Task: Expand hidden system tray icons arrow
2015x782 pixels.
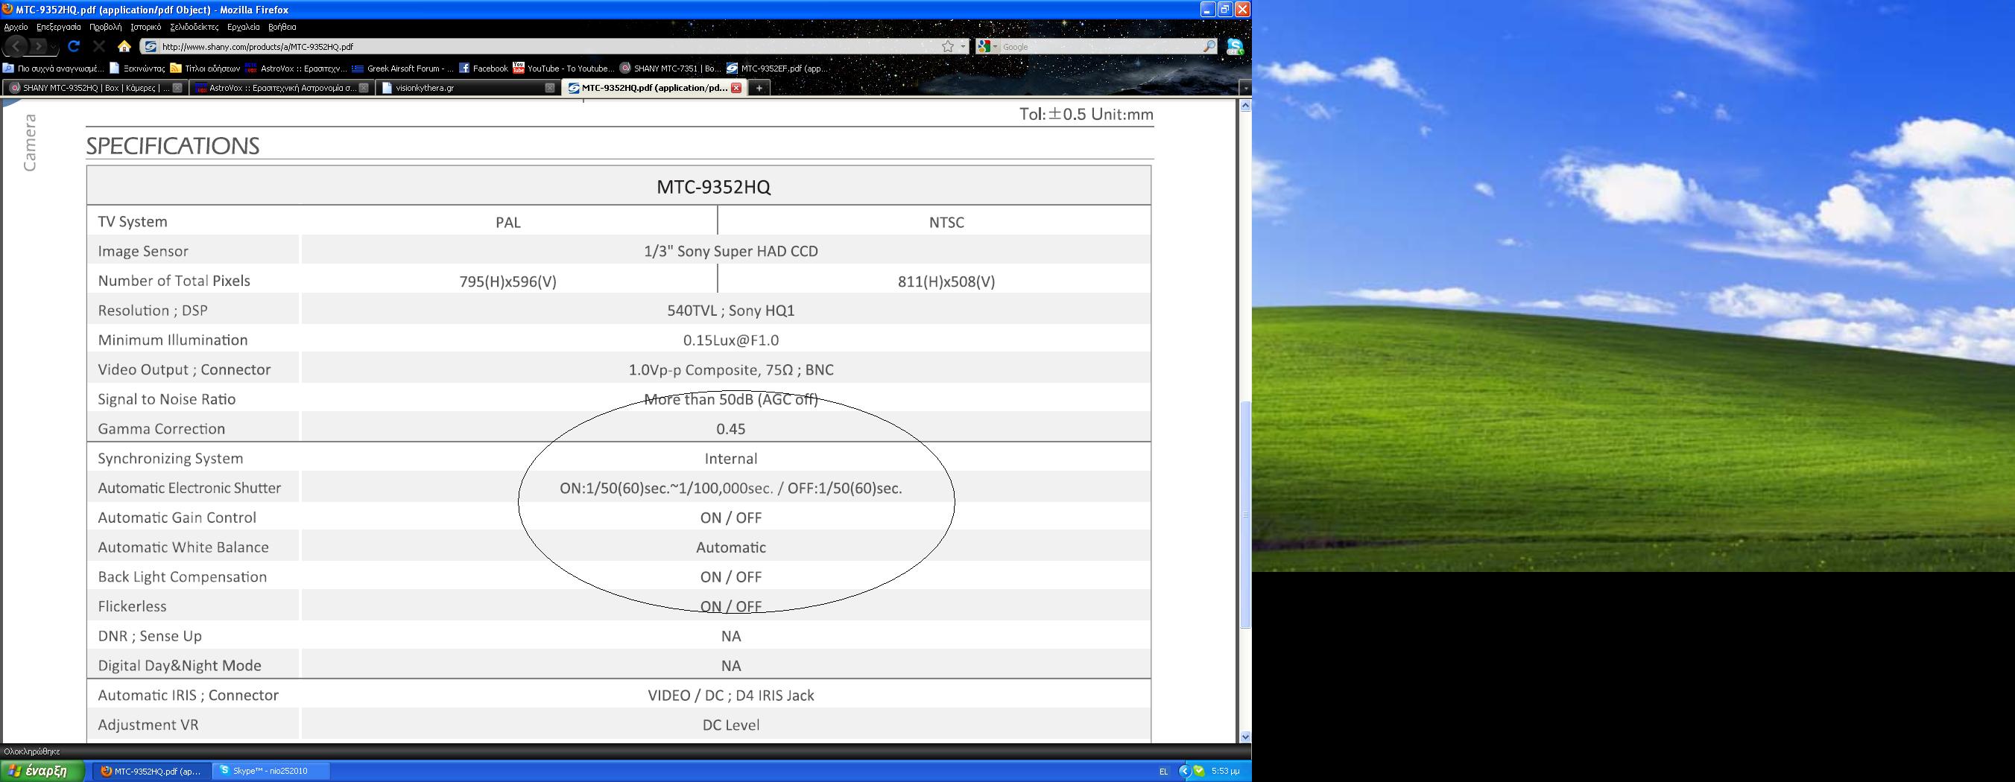Action: pyautogui.click(x=1184, y=772)
